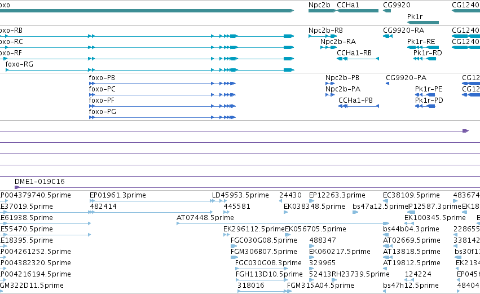Click the Pk1r-PE protein label
The height and width of the screenshot is (294, 480).
[x=429, y=89]
